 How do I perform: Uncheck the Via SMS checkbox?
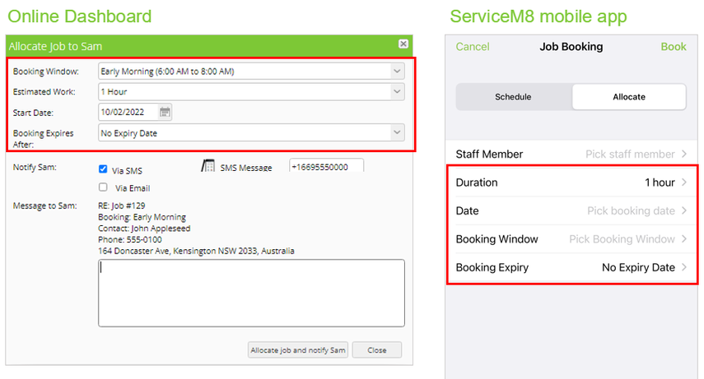coord(103,169)
